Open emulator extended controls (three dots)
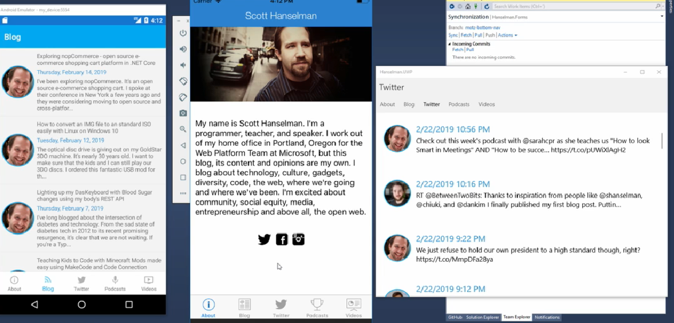The height and width of the screenshot is (323, 674). pyautogui.click(x=183, y=194)
